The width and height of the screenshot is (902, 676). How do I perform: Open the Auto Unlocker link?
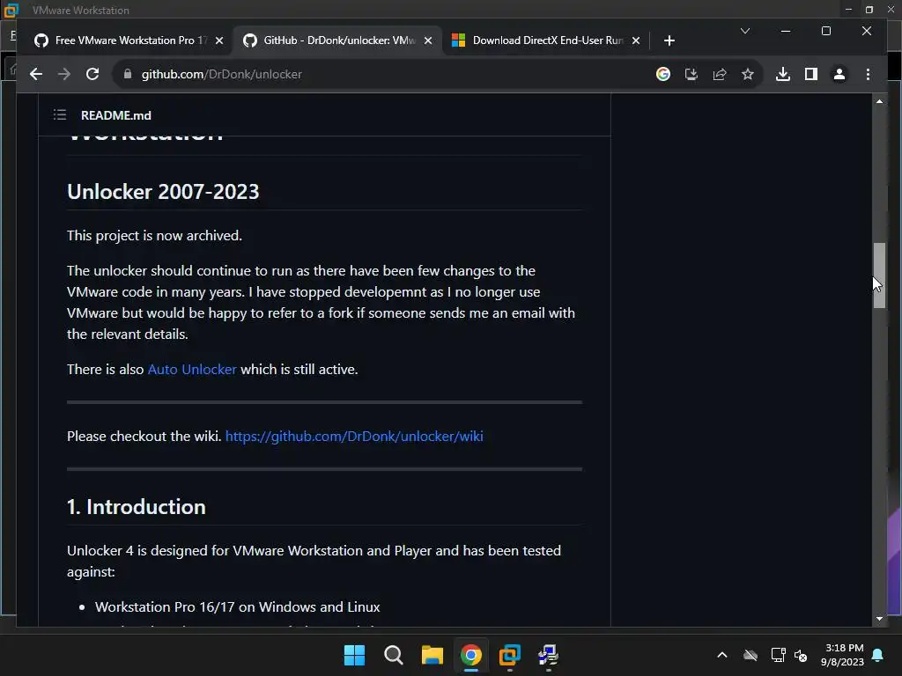[192, 369]
